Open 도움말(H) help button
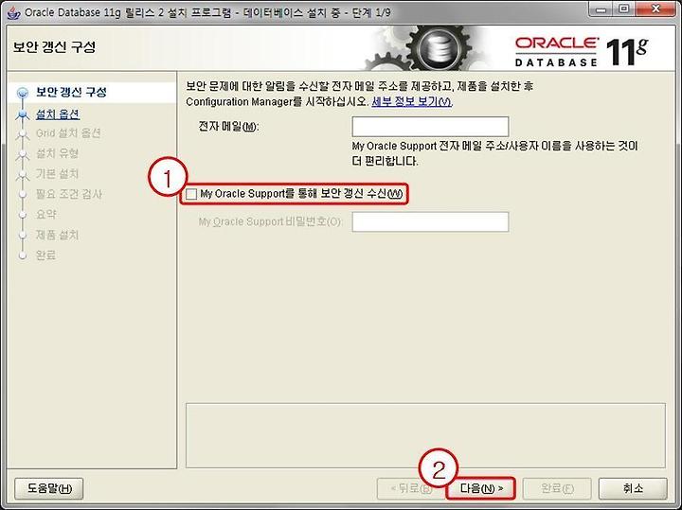This screenshot has width=682, height=510. (x=48, y=488)
